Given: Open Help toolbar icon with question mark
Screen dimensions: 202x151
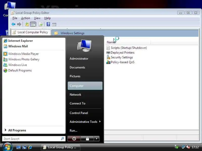Looking at the screenshot, I should [x=48, y=24].
